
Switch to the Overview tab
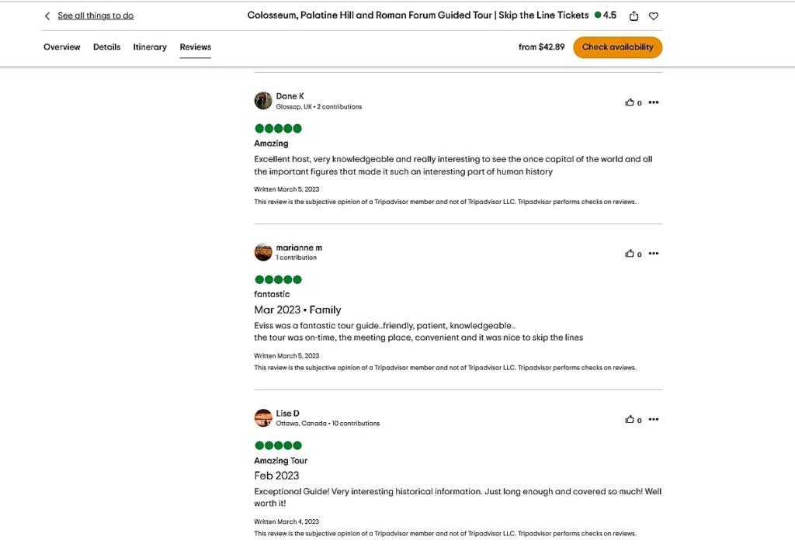pos(61,47)
